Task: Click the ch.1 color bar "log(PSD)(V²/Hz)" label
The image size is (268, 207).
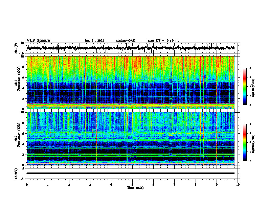Action: pyautogui.click(x=253, y=88)
